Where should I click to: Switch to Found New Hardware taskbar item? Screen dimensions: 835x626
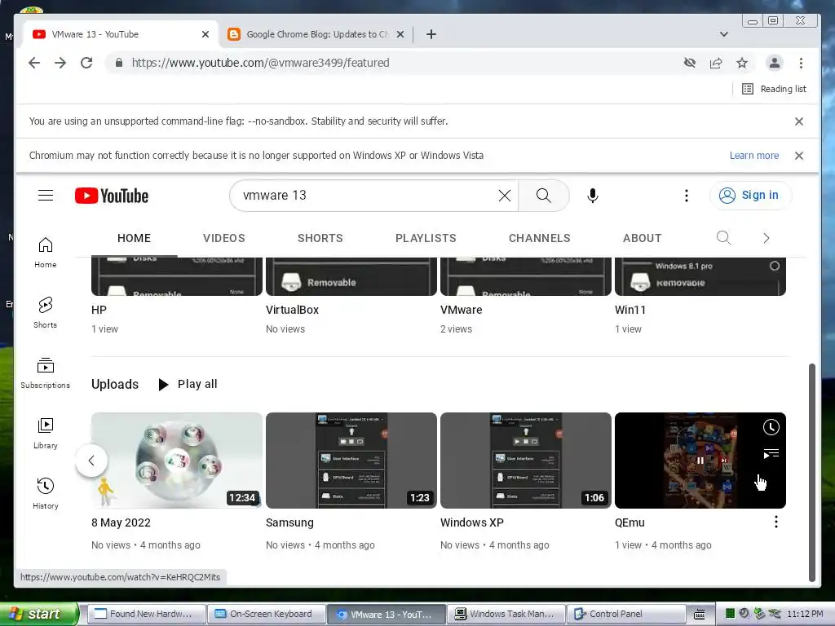click(x=147, y=614)
